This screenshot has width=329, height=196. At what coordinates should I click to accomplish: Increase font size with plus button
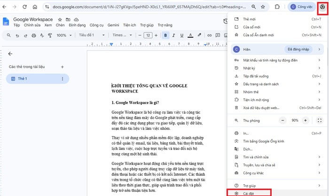tap(156, 35)
